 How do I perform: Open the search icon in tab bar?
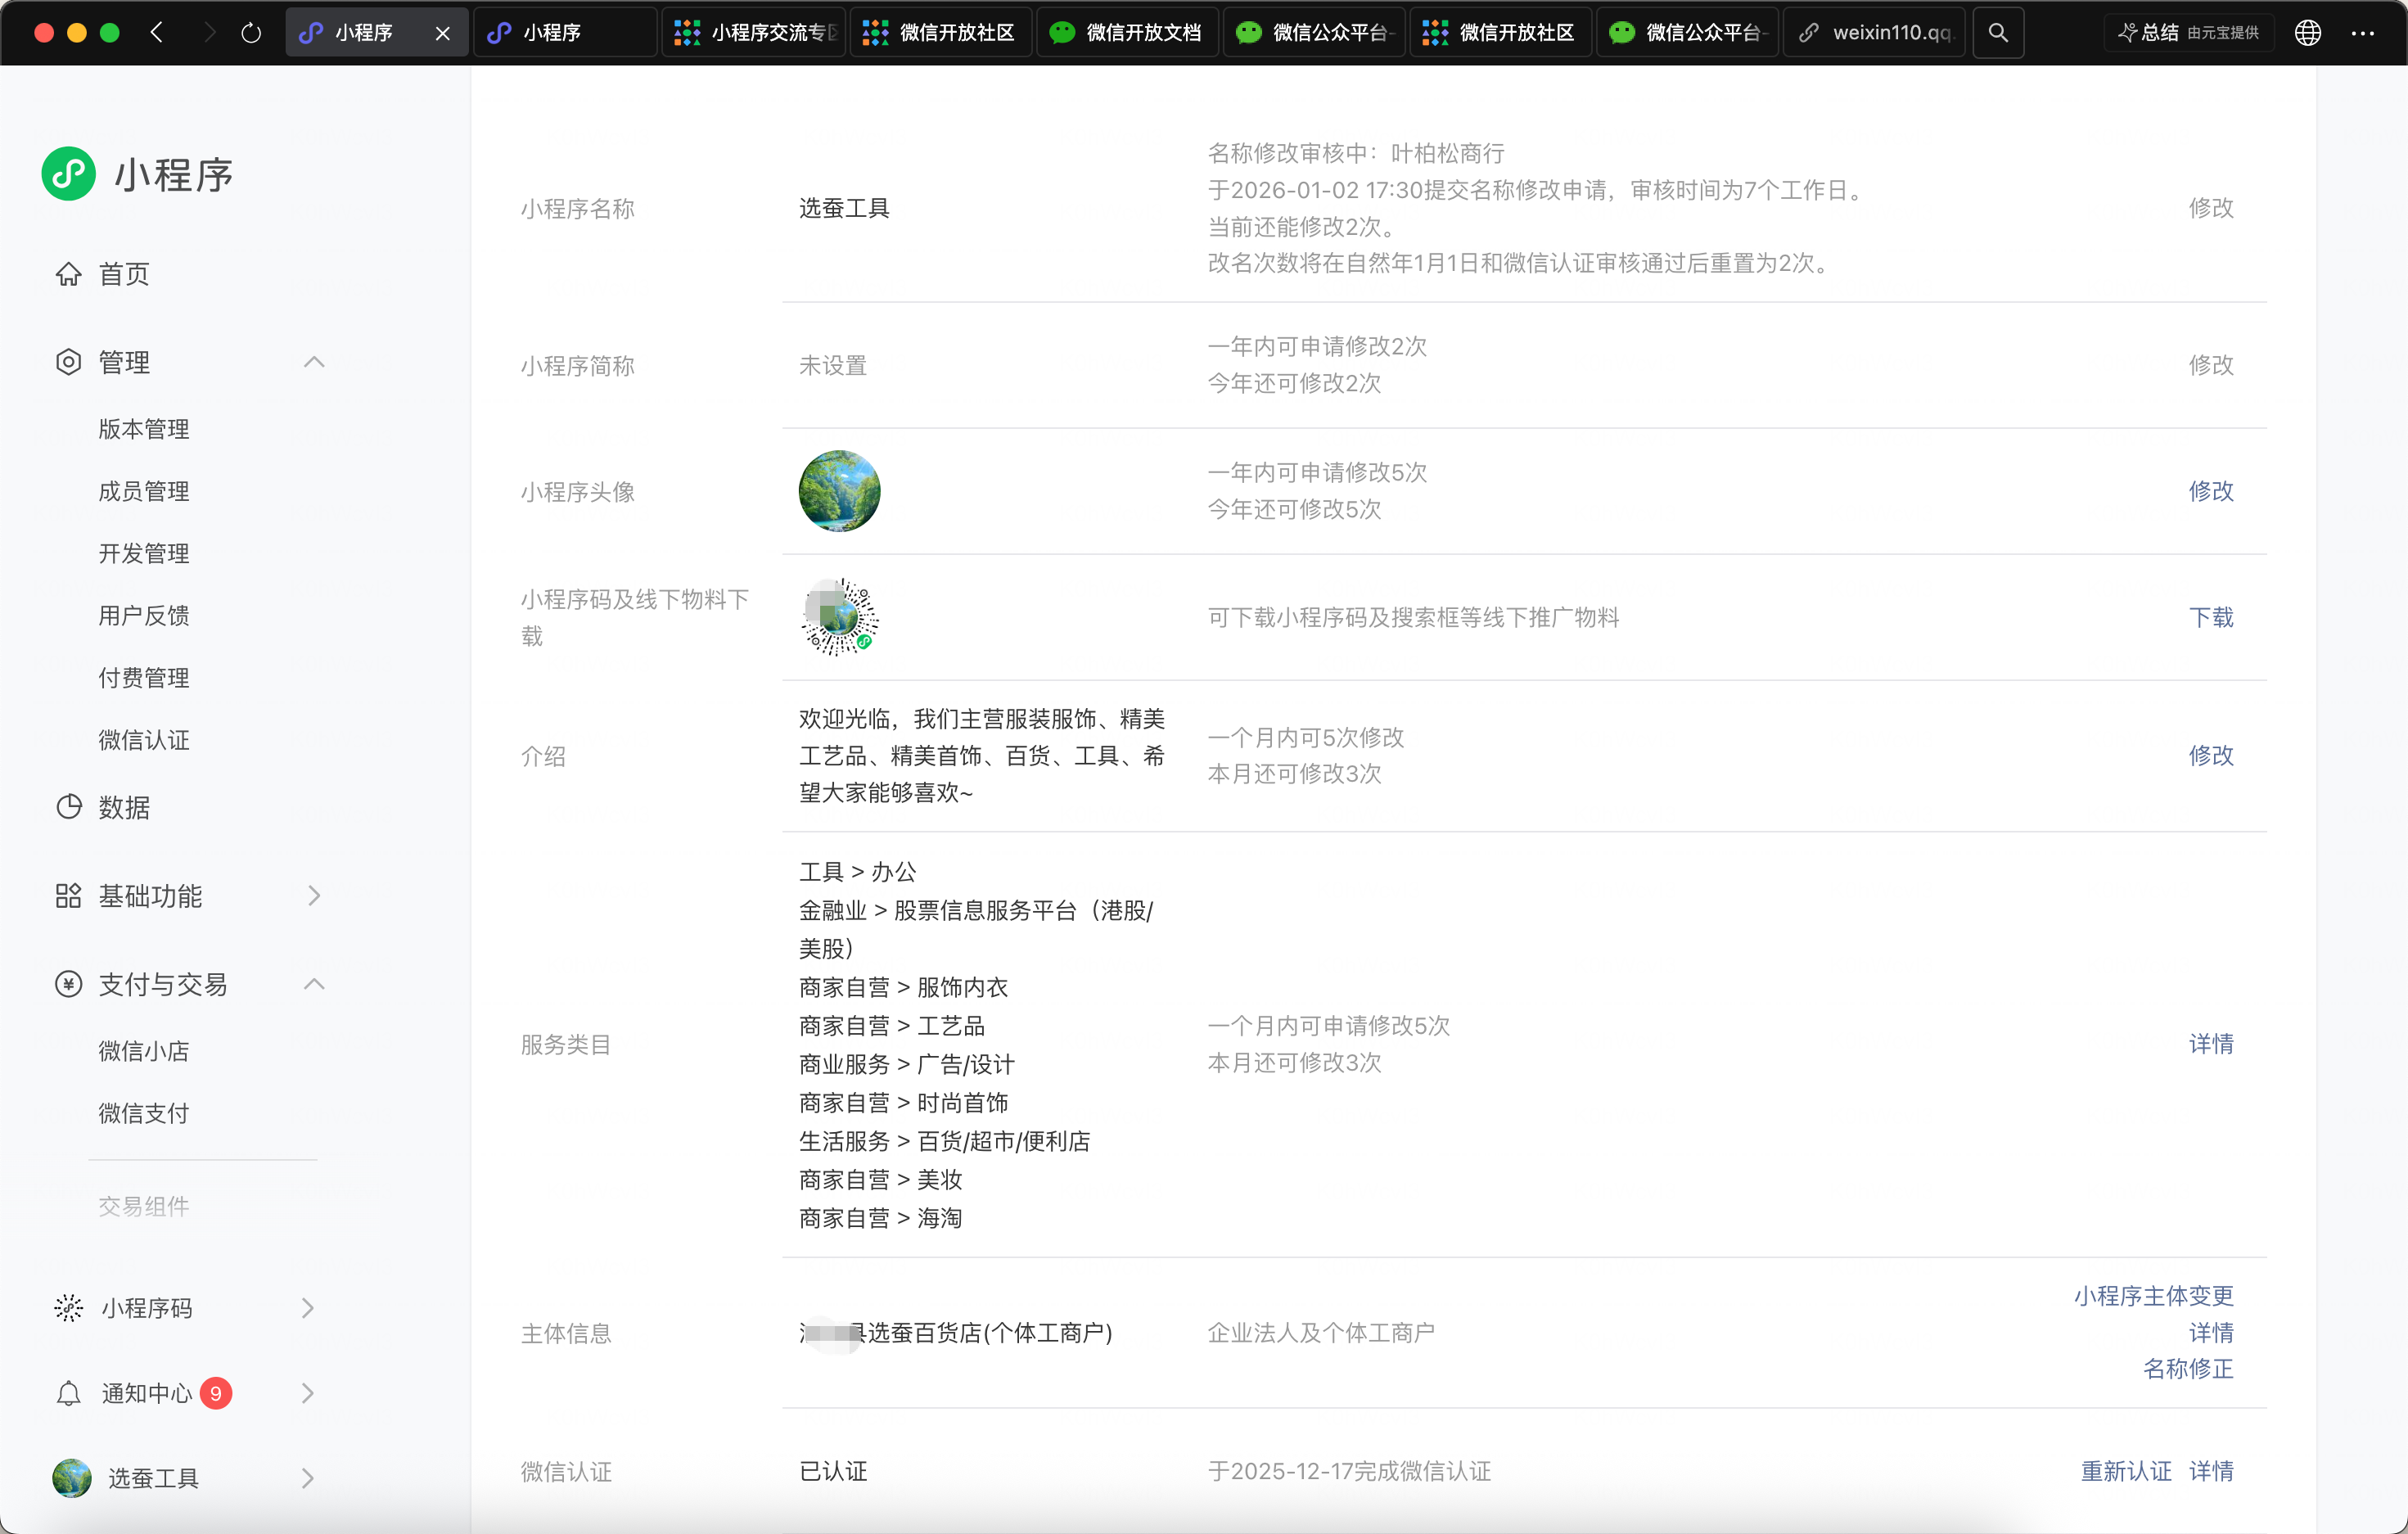coord(1997,33)
